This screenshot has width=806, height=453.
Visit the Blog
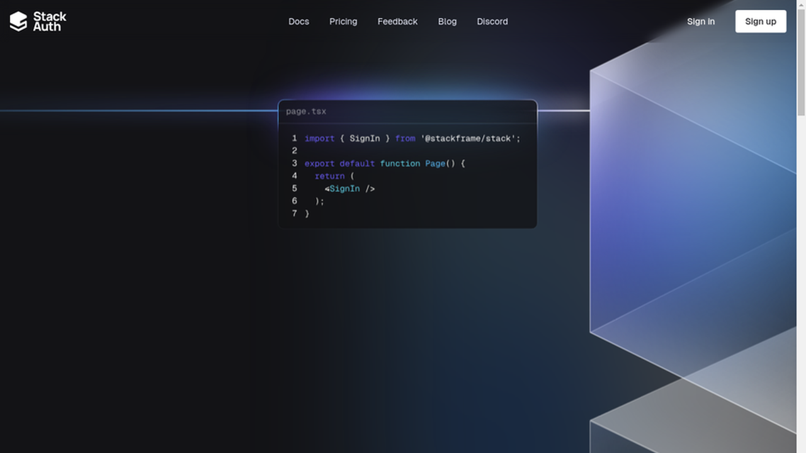tap(447, 21)
